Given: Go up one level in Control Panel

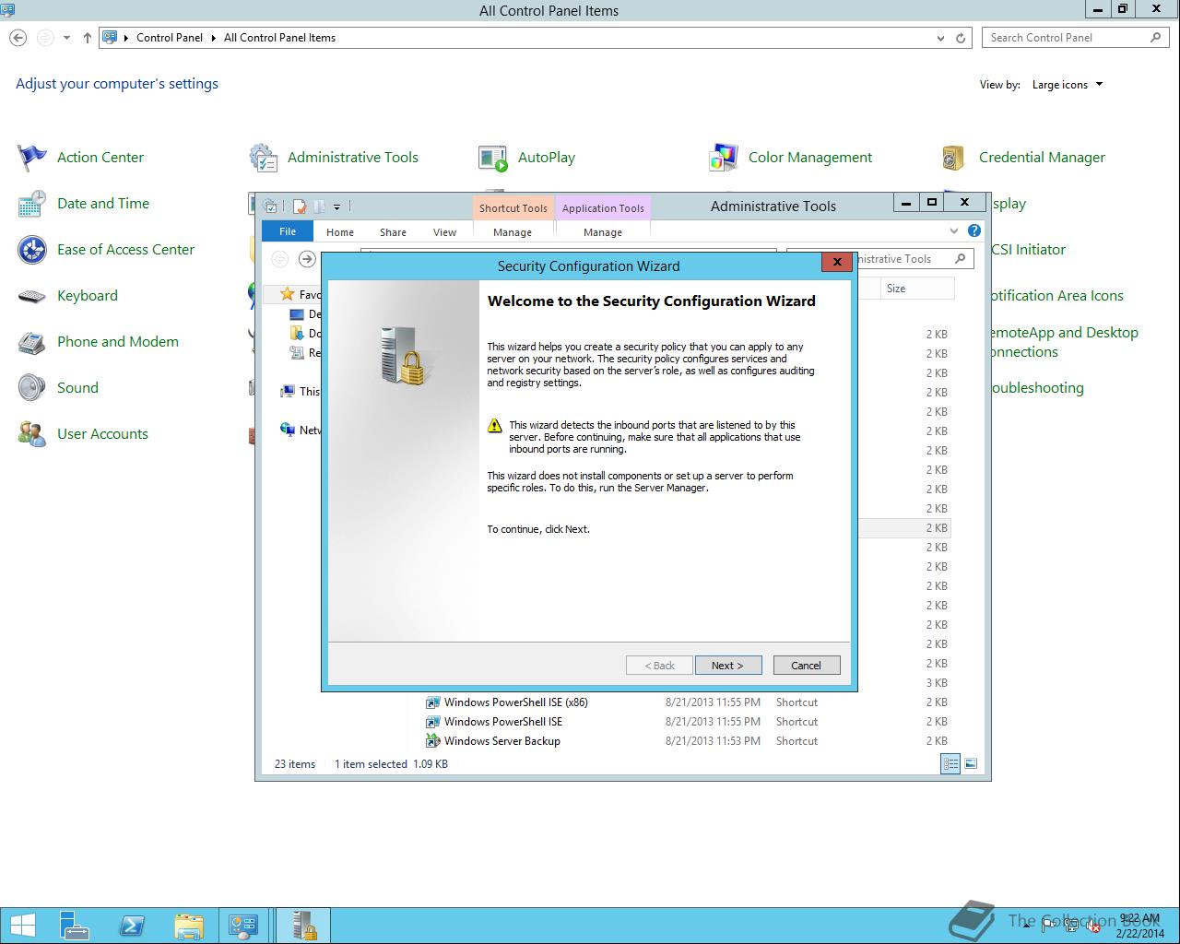Looking at the screenshot, I should [88, 38].
